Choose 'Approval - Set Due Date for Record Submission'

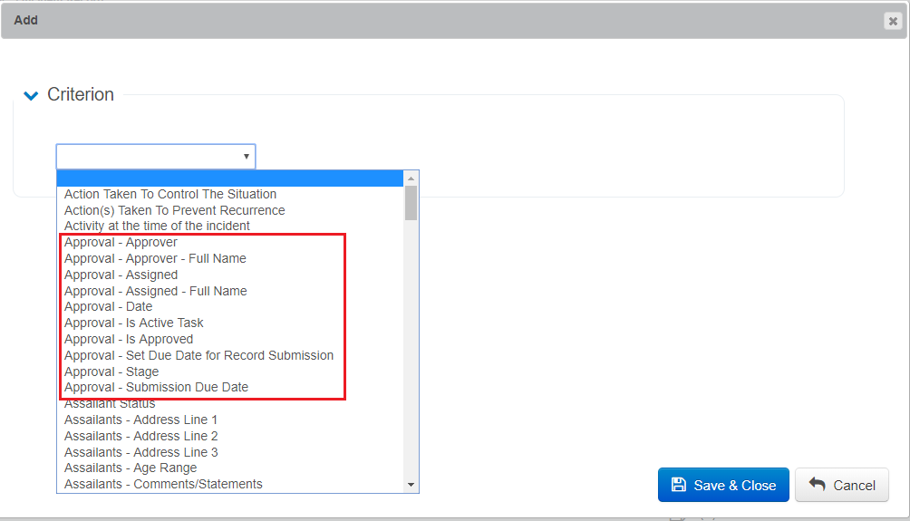198,355
